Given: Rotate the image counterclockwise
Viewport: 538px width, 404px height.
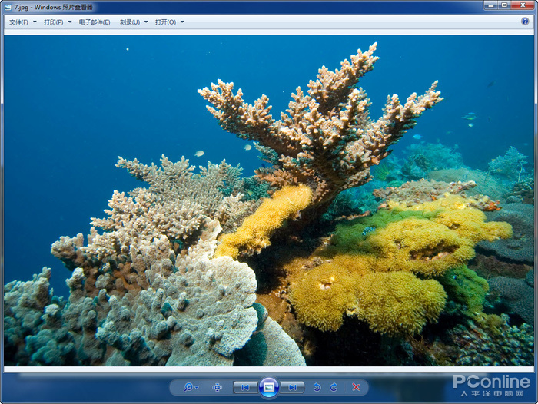Looking at the screenshot, I should pos(317,388).
